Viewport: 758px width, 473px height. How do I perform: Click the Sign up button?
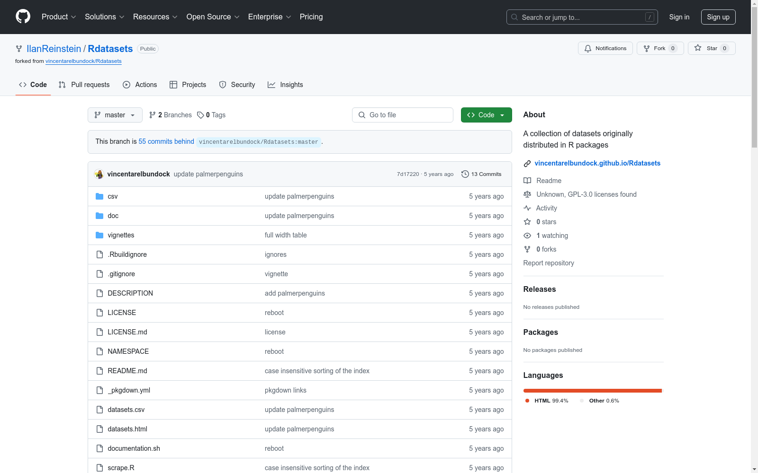tap(718, 17)
